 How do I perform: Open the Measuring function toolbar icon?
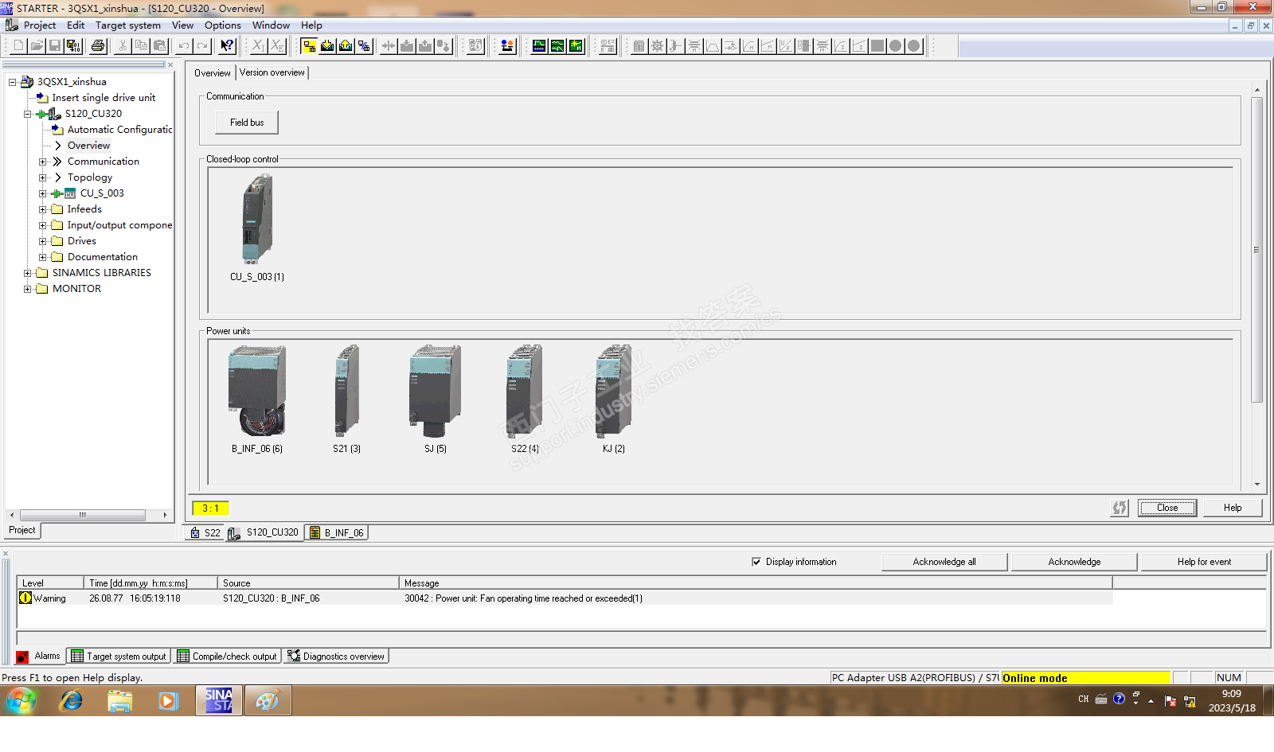(x=576, y=46)
